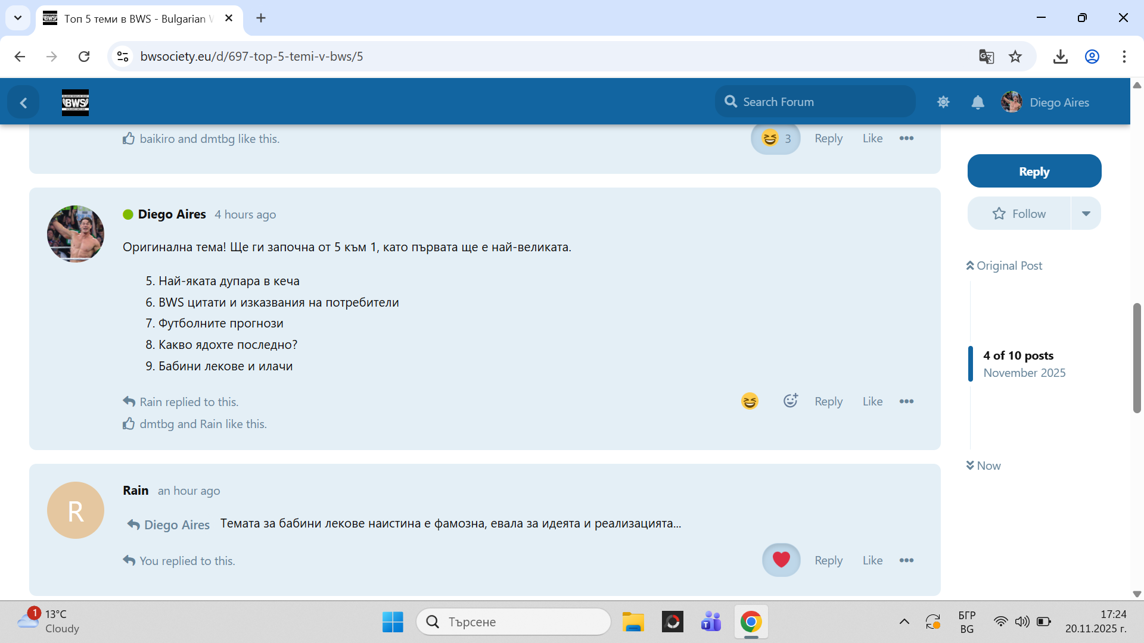1144x643 pixels.
Task: Jump to Original Post in scrubber
Action: [x=1005, y=266]
